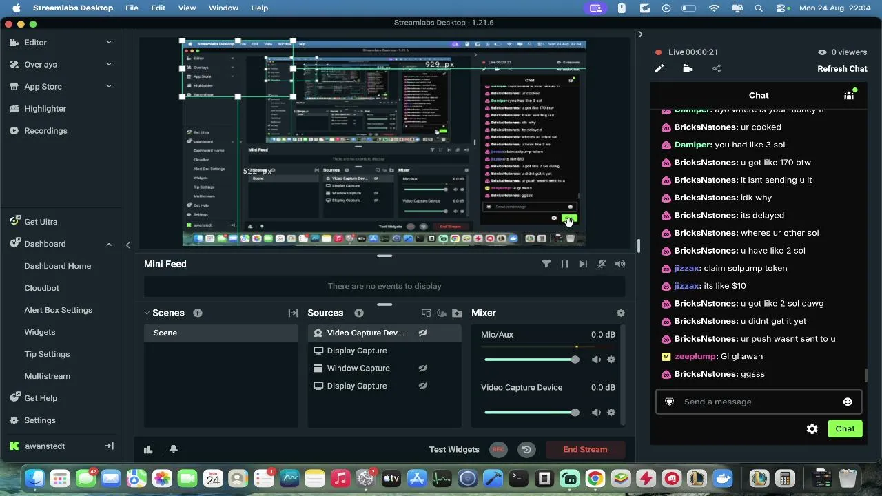The height and width of the screenshot is (496, 882).
Task: Edit stream info with pencil icon
Action: [659, 68]
